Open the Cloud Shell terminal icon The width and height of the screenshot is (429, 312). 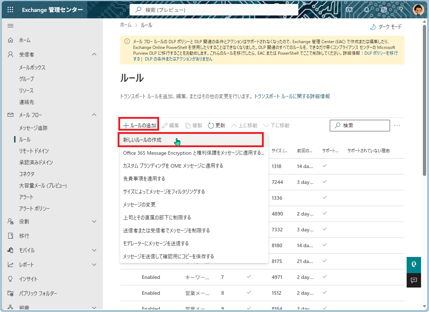[x=349, y=10]
